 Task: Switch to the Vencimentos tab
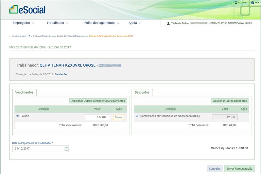click(24, 92)
